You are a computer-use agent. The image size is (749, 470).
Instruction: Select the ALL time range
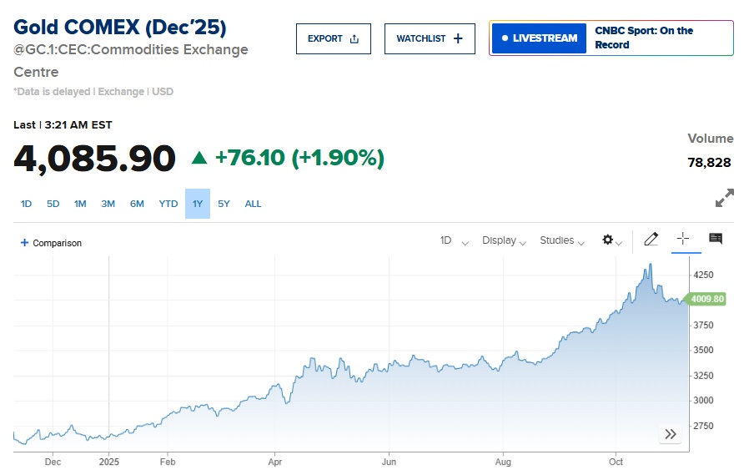pos(253,204)
